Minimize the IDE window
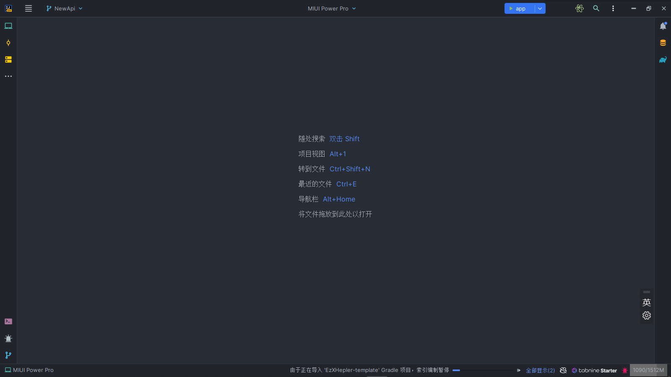The height and width of the screenshot is (377, 671). (x=633, y=8)
